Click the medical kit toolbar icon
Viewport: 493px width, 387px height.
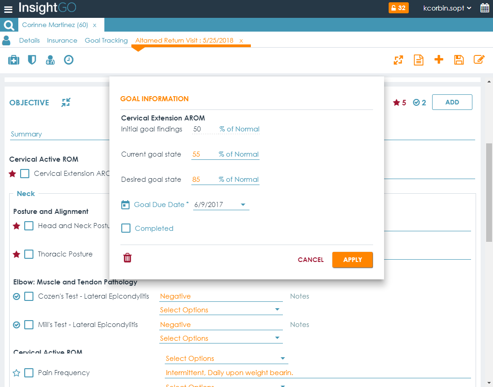click(x=14, y=60)
